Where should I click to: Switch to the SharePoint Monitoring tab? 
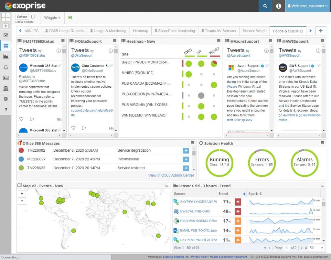pos(175,31)
